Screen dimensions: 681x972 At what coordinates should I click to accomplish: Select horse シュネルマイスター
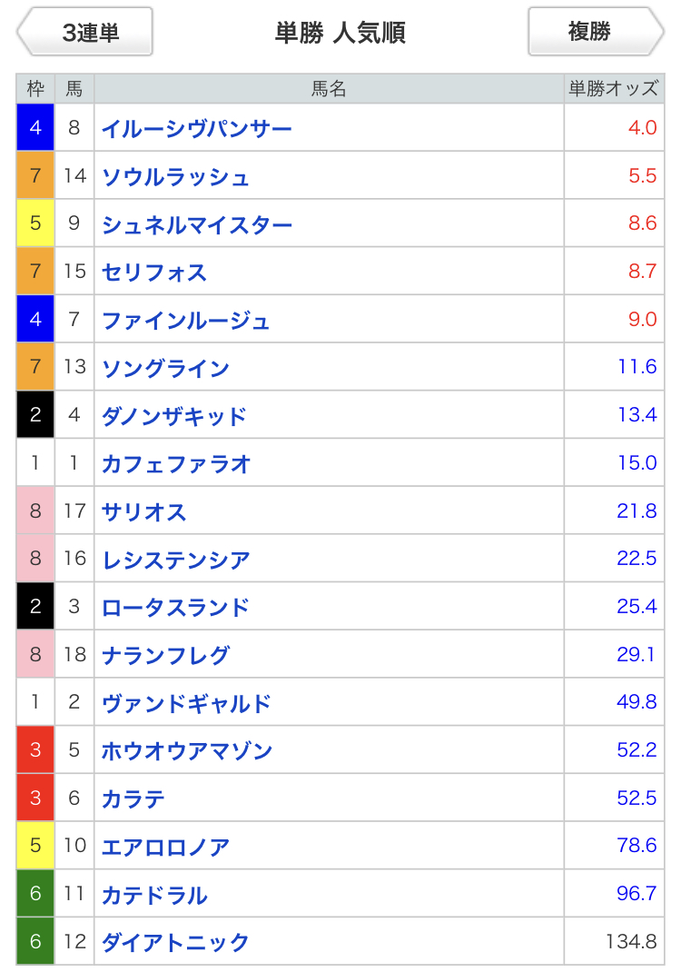click(x=197, y=224)
